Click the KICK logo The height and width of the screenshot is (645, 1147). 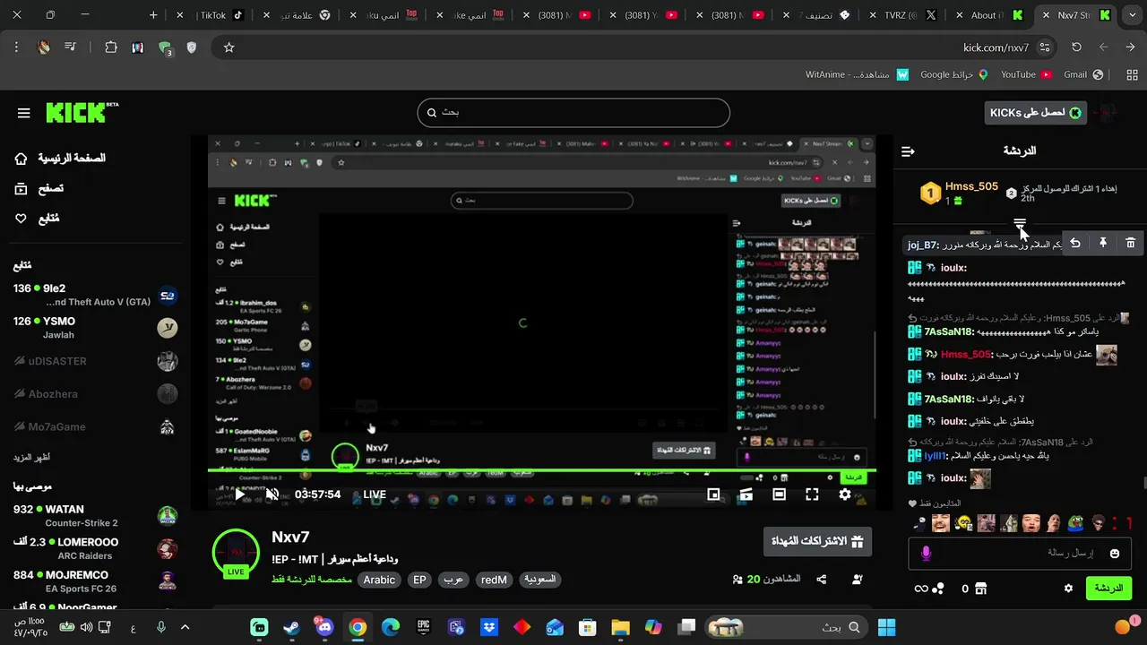[82, 112]
